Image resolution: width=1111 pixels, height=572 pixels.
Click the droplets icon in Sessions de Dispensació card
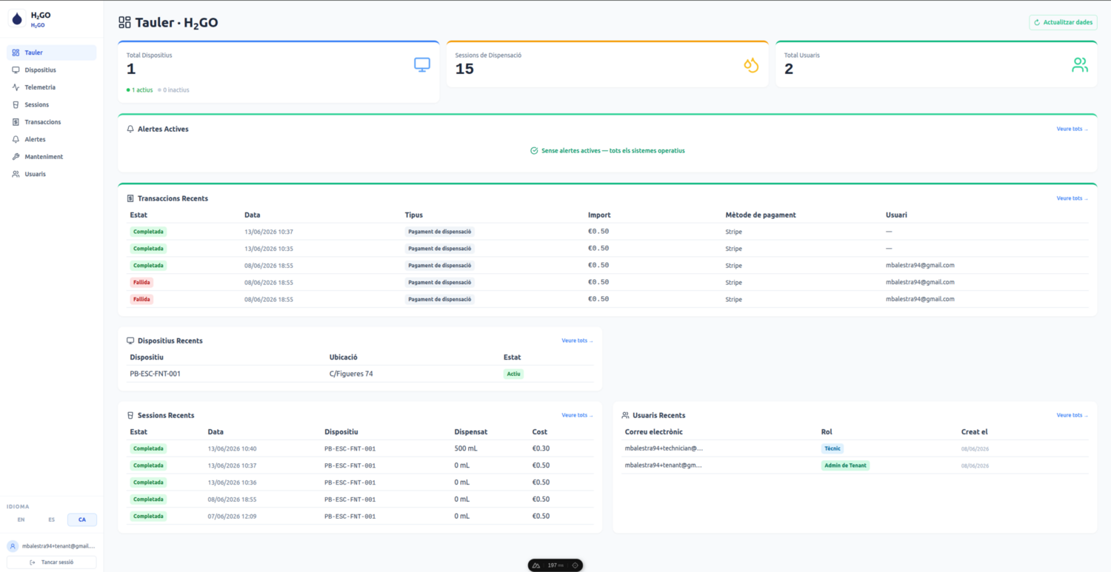pyautogui.click(x=751, y=65)
